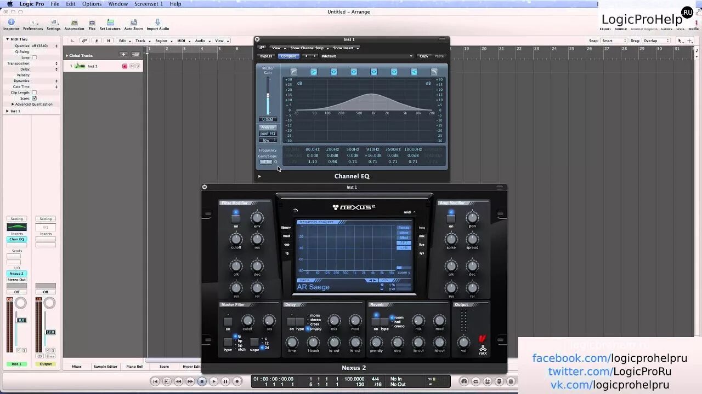Open the Quantize value dropdown
Viewport: 702px width, 394px height.
pos(44,46)
